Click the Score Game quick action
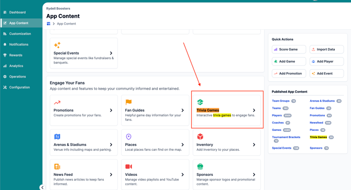The height and width of the screenshot is (190, 351). (289, 49)
